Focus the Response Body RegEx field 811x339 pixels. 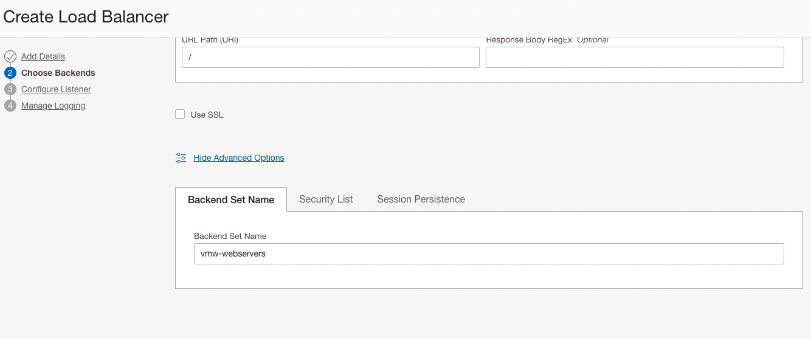pyautogui.click(x=635, y=57)
